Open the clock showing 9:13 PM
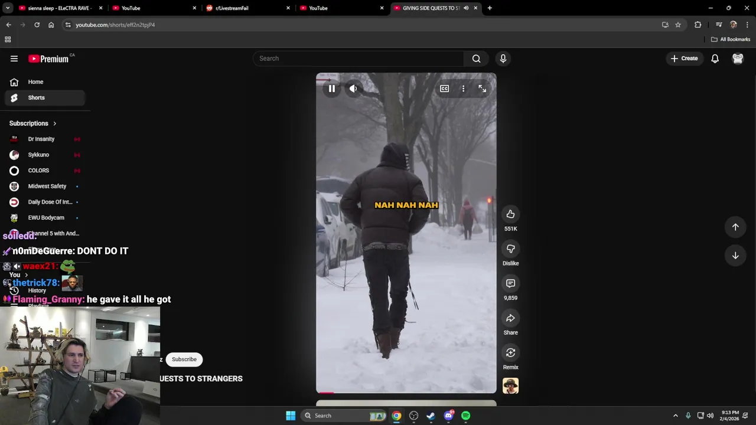The width and height of the screenshot is (756, 425). tap(730, 416)
